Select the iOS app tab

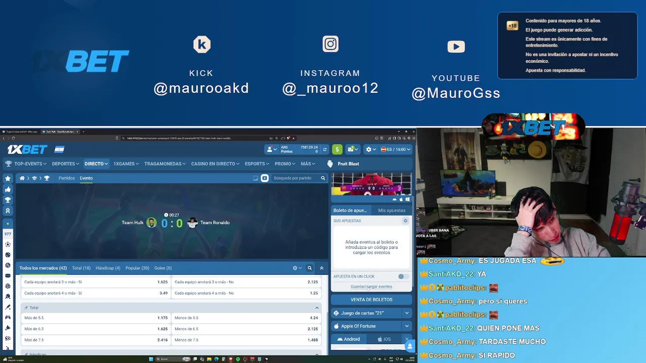click(385, 339)
